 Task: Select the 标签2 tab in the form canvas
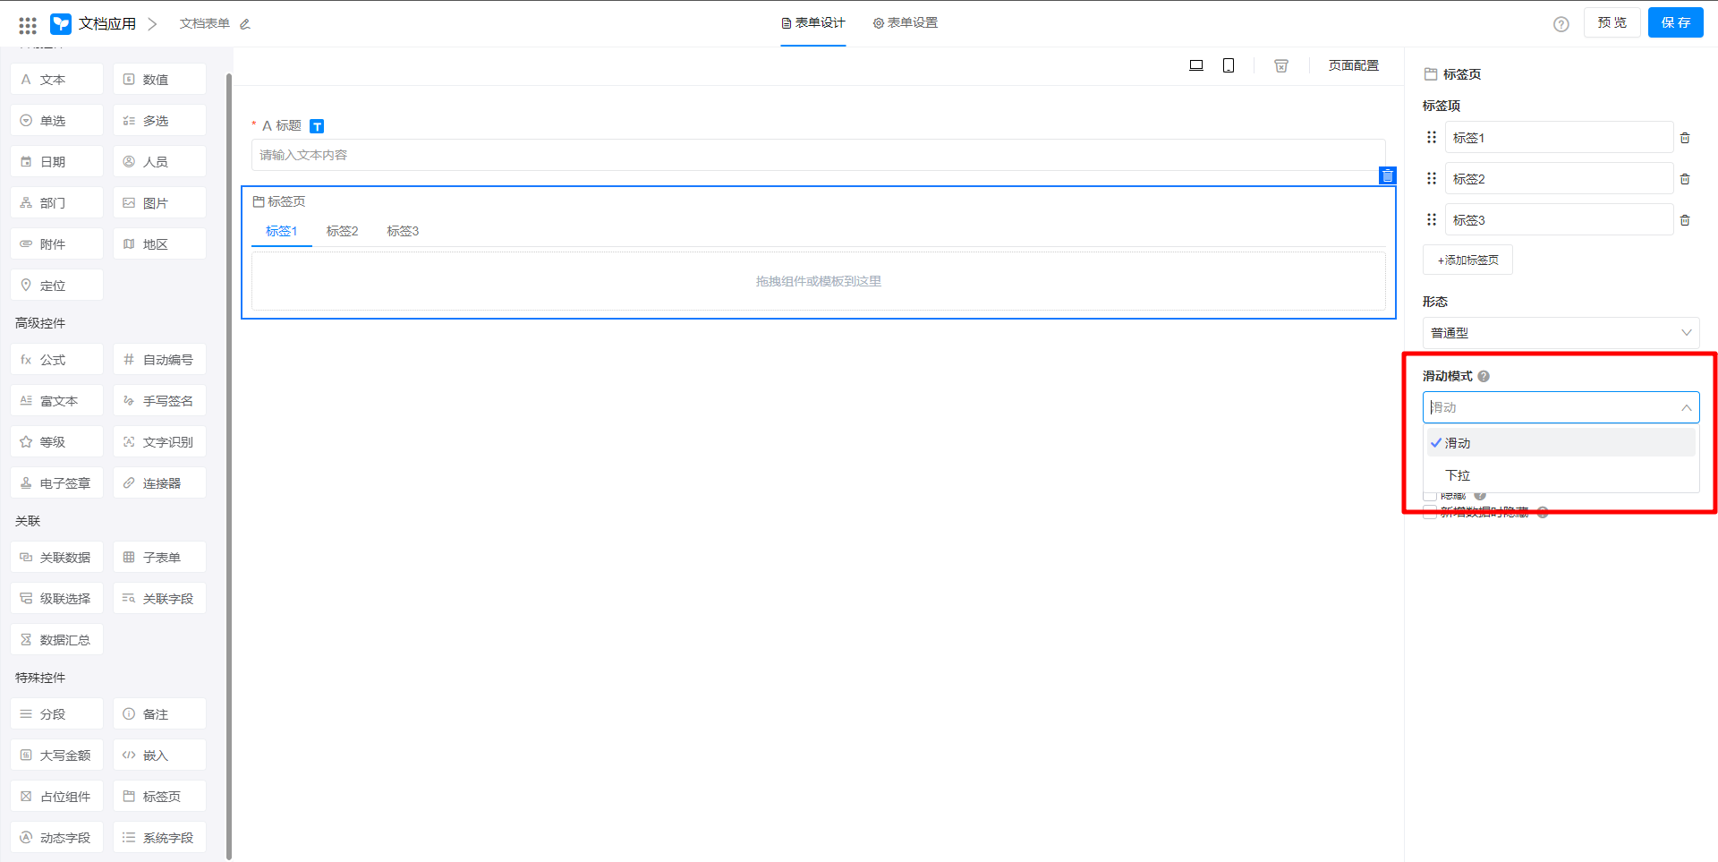tap(342, 231)
